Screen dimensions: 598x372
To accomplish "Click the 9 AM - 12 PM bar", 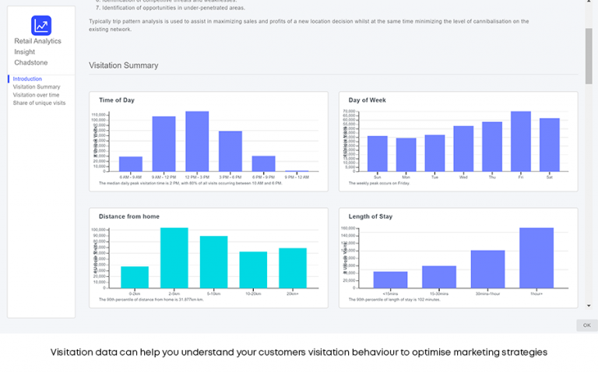I will coord(164,144).
